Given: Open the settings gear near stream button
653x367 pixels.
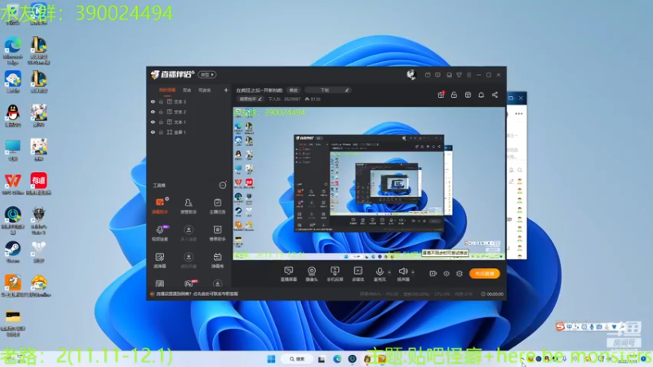Looking at the screenshot, I should 460,273.
